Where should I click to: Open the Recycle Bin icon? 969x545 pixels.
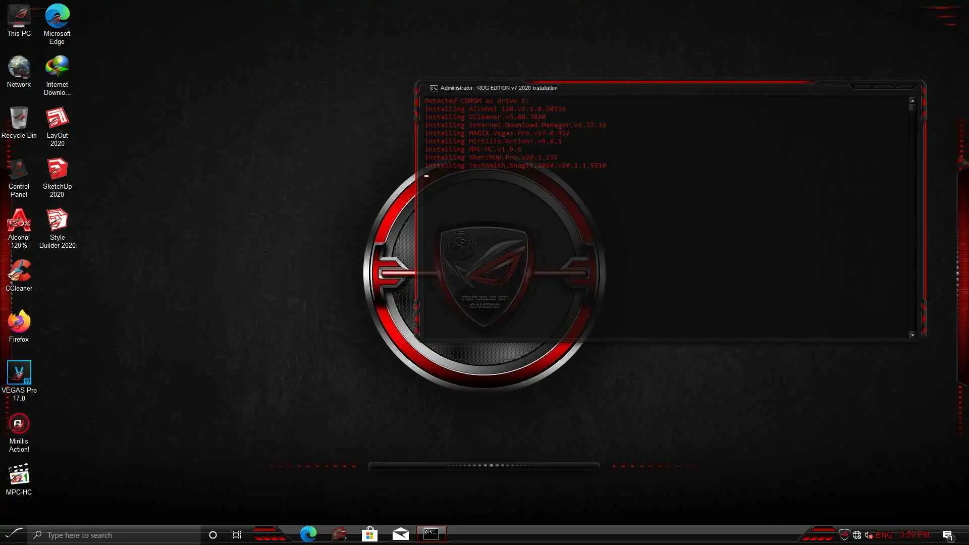[19, 119]
